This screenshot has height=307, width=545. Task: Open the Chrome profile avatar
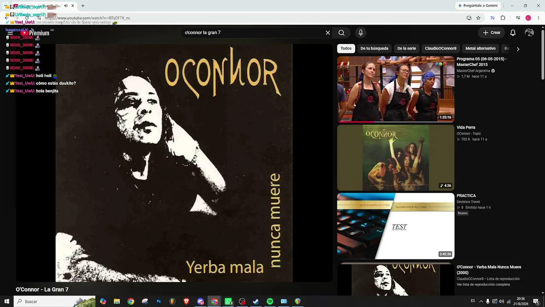pos(528,18)
